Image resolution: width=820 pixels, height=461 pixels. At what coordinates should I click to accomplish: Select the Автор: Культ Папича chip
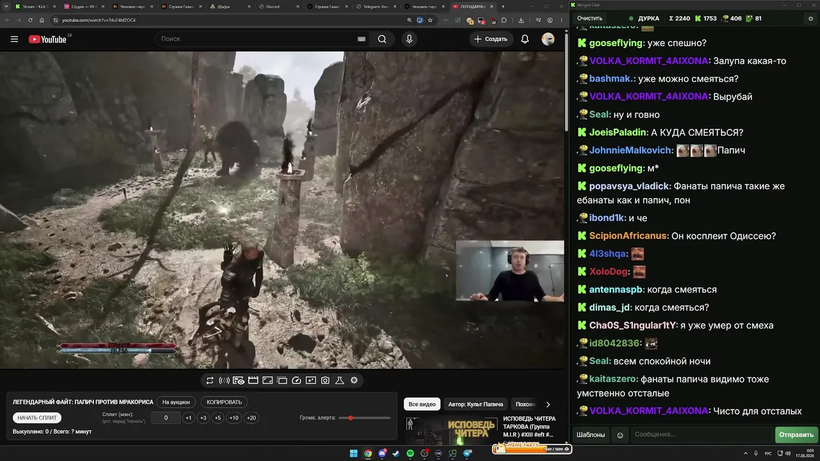click(476, 404)
